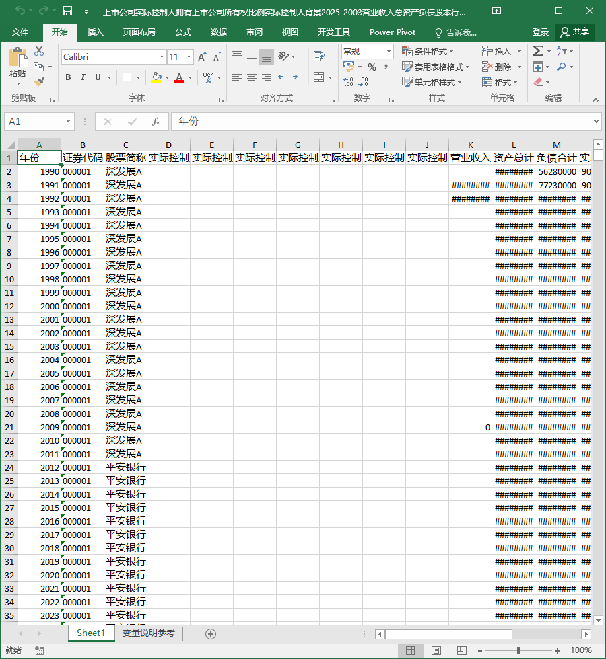This screenshot has height=659, width=606.
Task: Open the 变量说明参考 sheet tab
Action: [149, 633]
